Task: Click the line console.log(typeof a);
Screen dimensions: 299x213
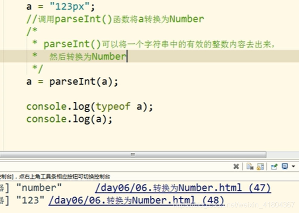Action: [x=90, y=107]
